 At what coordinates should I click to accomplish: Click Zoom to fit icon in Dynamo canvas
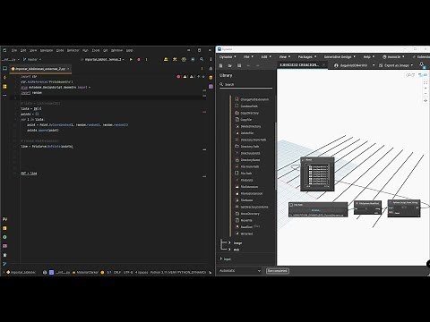426,82
